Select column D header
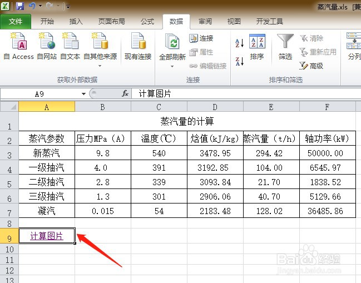Screen dimensions: 361x283 coord(215,107)
